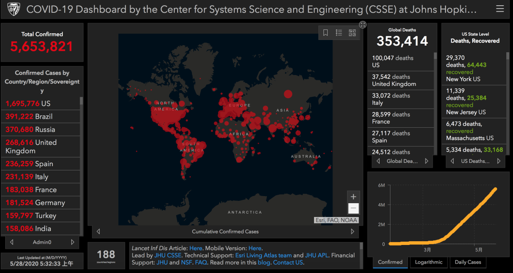
Task: Show the map legend list icon
Action: point(339,33)
